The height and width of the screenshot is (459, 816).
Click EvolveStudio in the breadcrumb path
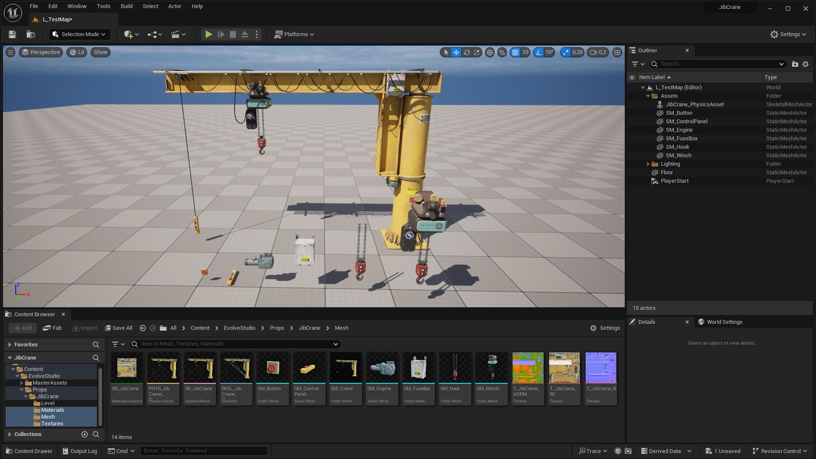pyautogui.click(x=240, y=328)
